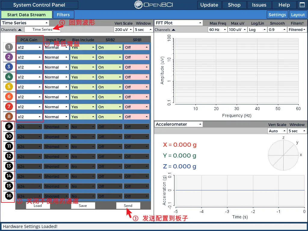Viewport: 308px width, 231px height.
Task: Expand Channels selector in FFT Plot widget
Action: tap(165, 30)
